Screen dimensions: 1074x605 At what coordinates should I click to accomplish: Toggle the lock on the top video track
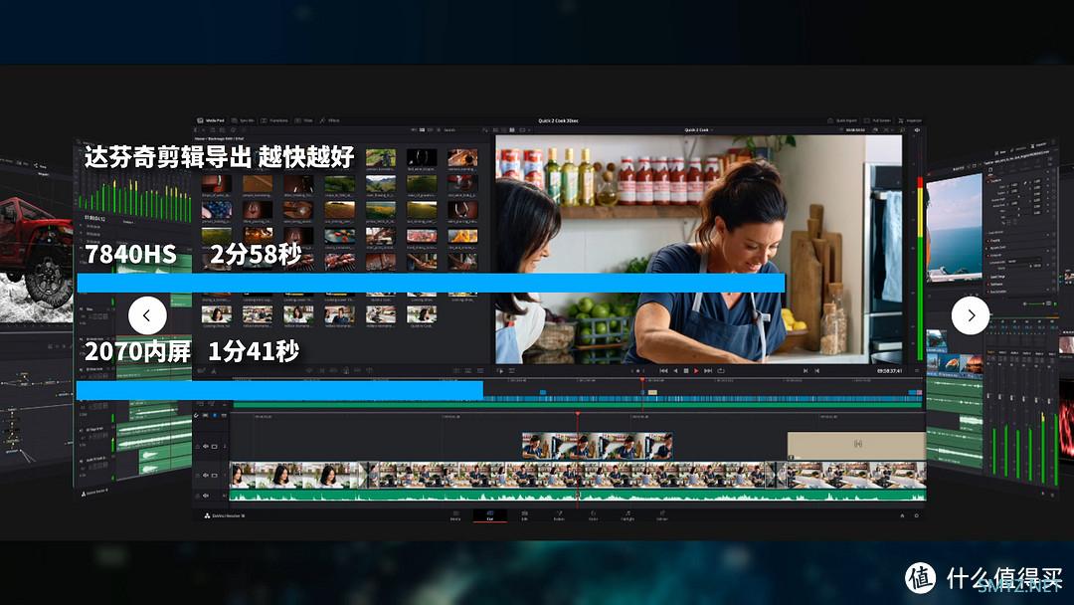198,447
